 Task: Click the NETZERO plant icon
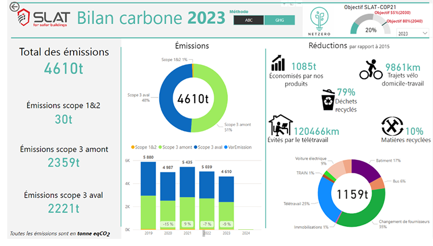[x=320, y=19]
